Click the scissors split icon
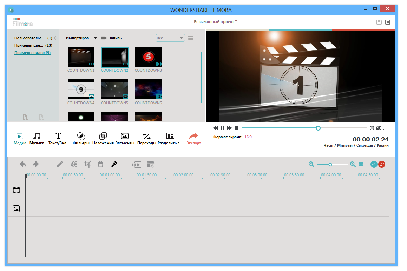The width and height of the screenshot is (407, 271). click(74, 164)
